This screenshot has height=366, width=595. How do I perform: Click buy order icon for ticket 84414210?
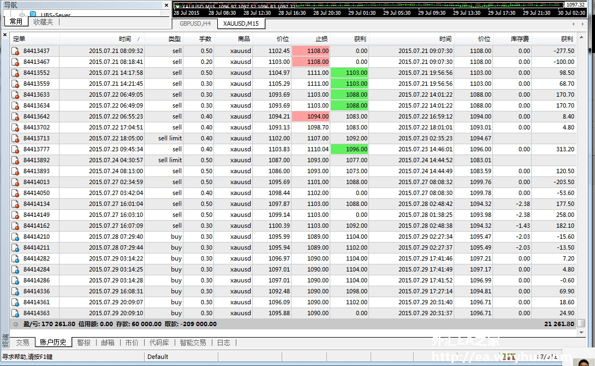pos(15,237)
